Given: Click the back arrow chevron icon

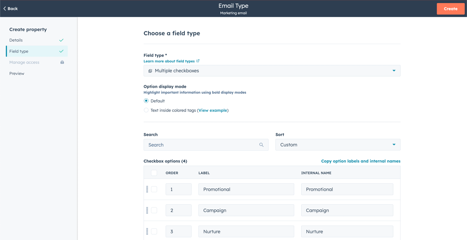Looking at the screenshot, I should (x=5, y=9).
